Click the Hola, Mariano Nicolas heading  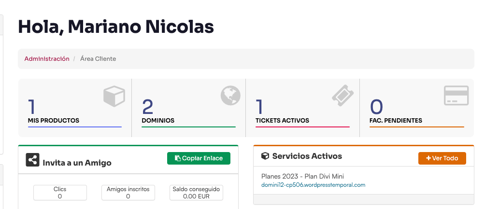(116, 27)
